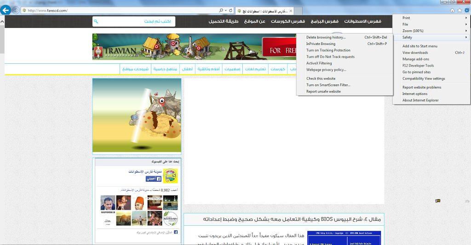The width and height of the screenshot is (471, 245).
Task: Click the site favicon in the address bar
Action: click(x=24, y=11)
